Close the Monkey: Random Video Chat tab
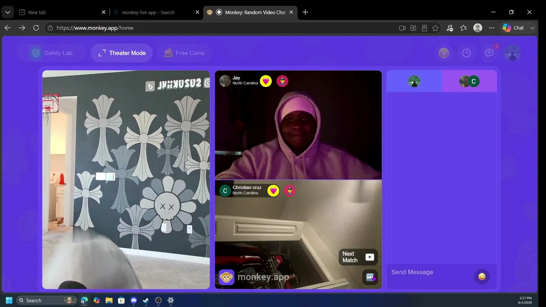The width and height of the screenshot is (546, 307). pos(291,12)
